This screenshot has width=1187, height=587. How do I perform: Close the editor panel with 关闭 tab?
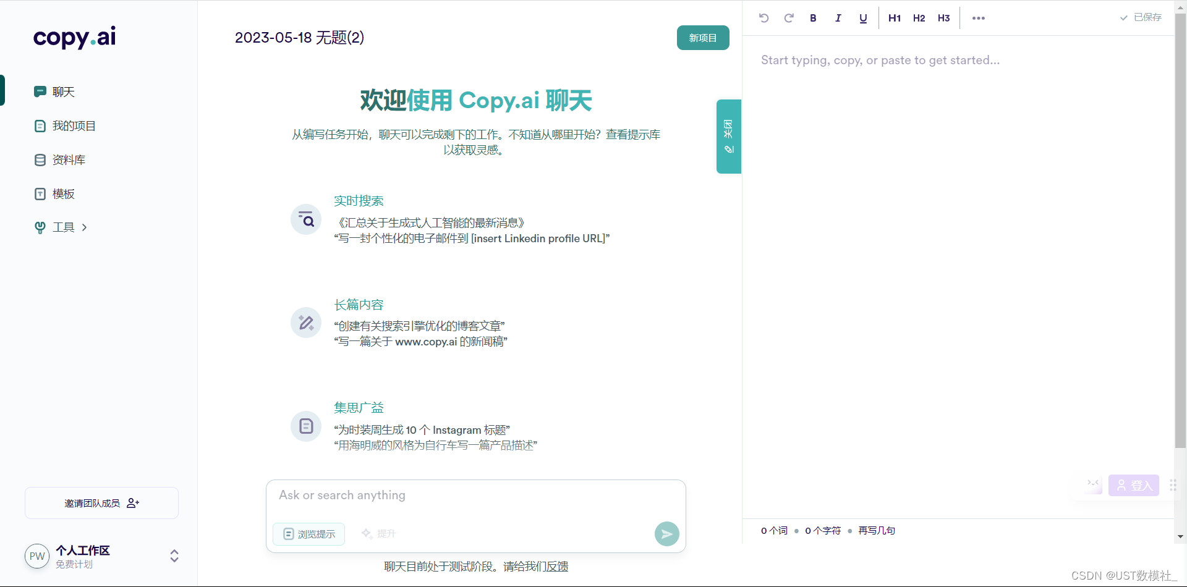coord(729,136)
